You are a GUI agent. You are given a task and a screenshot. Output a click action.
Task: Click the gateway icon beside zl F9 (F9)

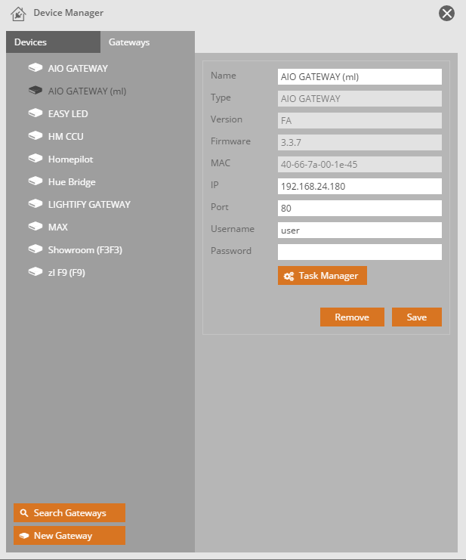coord(35,272)
